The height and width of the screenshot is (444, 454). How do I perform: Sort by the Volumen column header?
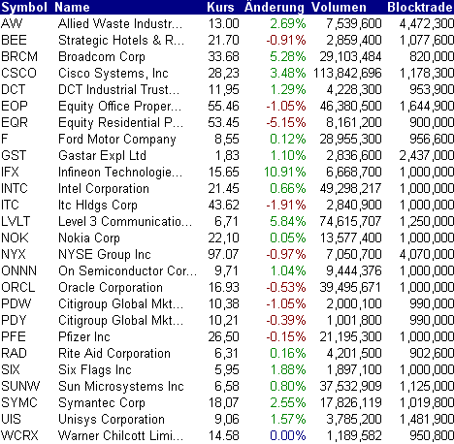click(x=339, y=7)
